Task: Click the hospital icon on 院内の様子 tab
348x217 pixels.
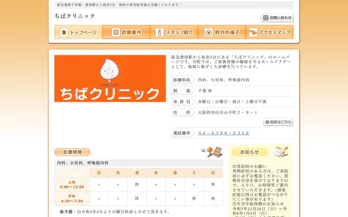Action: 208,33
